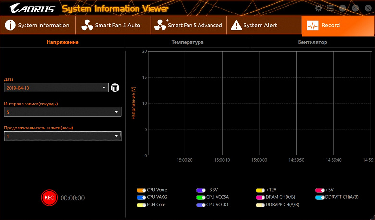This screenshot has height=220, width=375.
Task: Toggle the CPU Vcore voltage line
Action: [141, 190]
